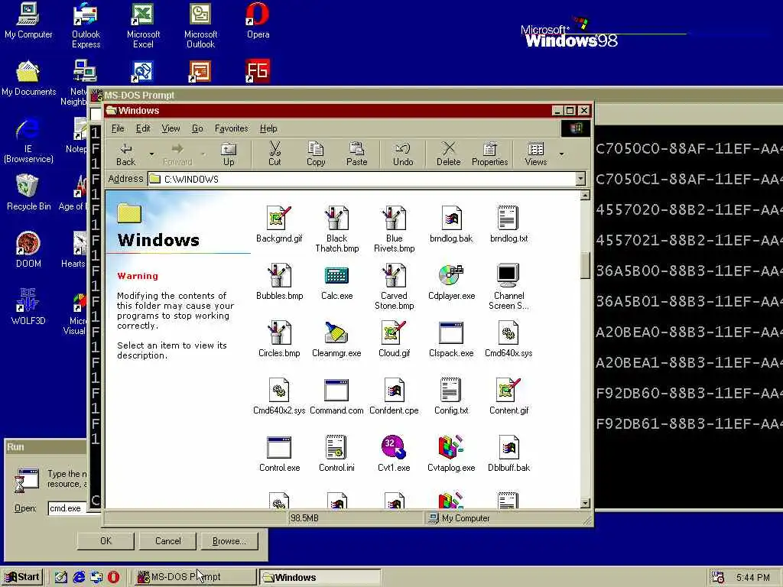Open the Back history dropdown arrow
The width and height of the screenshot is (783, 587).
pyautogui.click(x=151, y=154)
